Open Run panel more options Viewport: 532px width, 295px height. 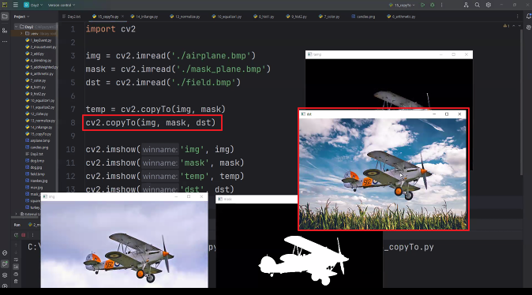tap(32, 235)
